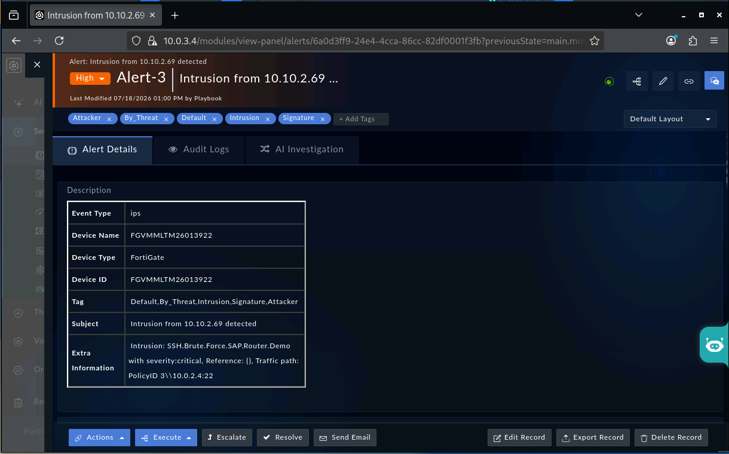Open the Execute dropdown menu

click(x=166, y=437)
